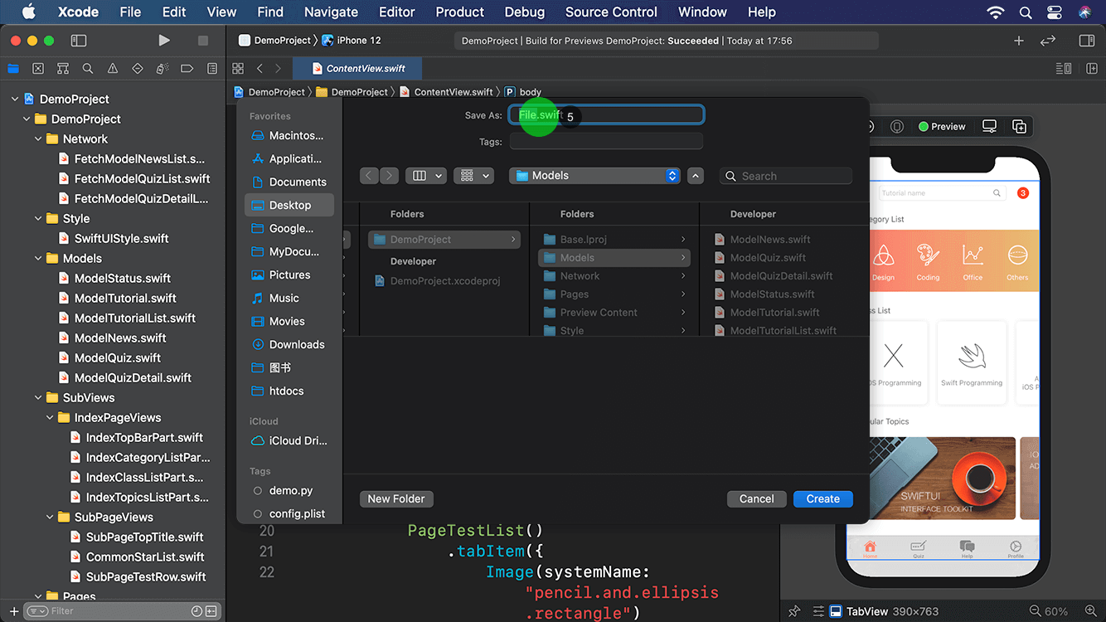The height and width of the screenshot is (622, 1106).
Task: Click the Save As filename field
Action: [607, 115]
